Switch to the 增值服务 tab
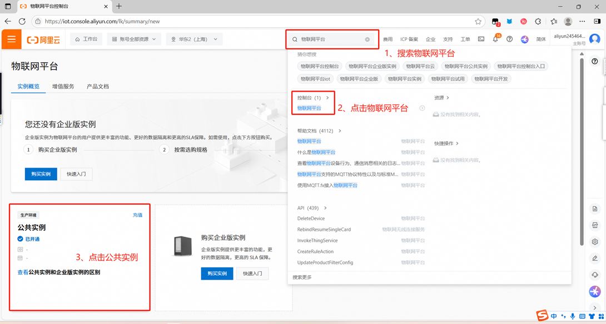Image resolution: width=606 pixels, height=324 pixels. coord(63,87)
